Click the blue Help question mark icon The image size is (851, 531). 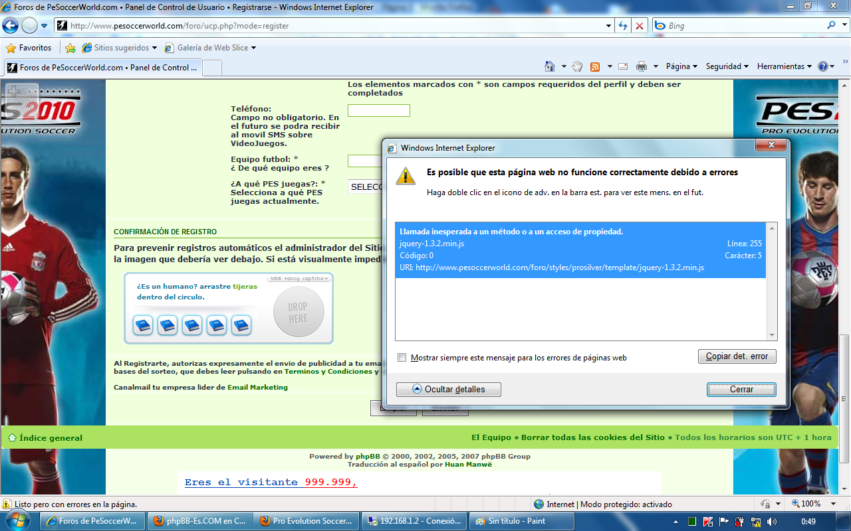coord(823,66)
